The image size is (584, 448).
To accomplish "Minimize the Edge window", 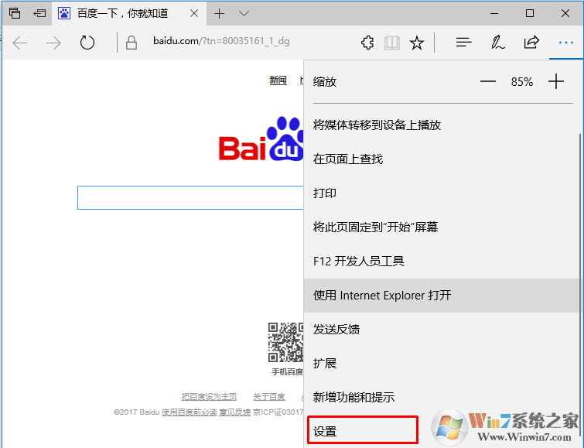I will [x=494, y=13].
